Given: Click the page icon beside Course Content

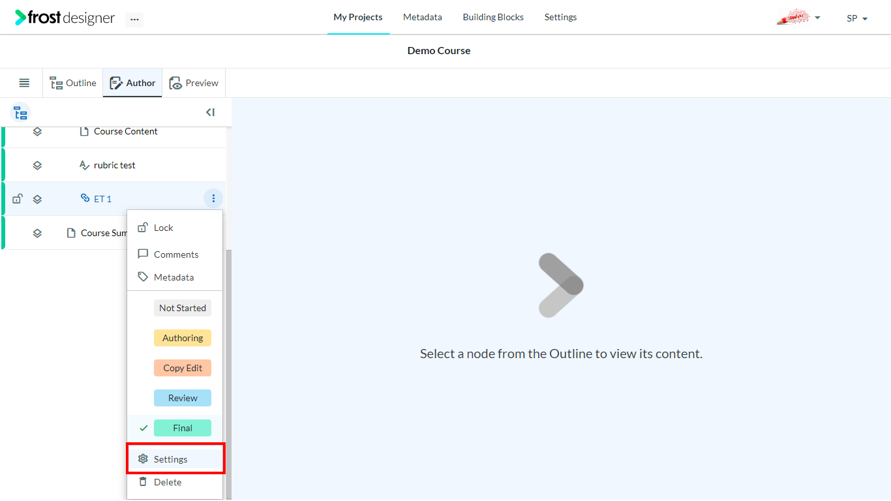Looking at the screenshot, I should (84, 131).
